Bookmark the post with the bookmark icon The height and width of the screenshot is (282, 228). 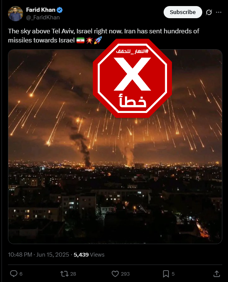click(x=166, y=274)
